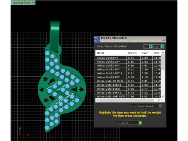Click the vertical scrollbar thumb

click(163, 62)
